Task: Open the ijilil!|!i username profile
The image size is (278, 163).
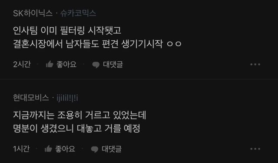Action: pyautogui.click(x=67, y=98)
